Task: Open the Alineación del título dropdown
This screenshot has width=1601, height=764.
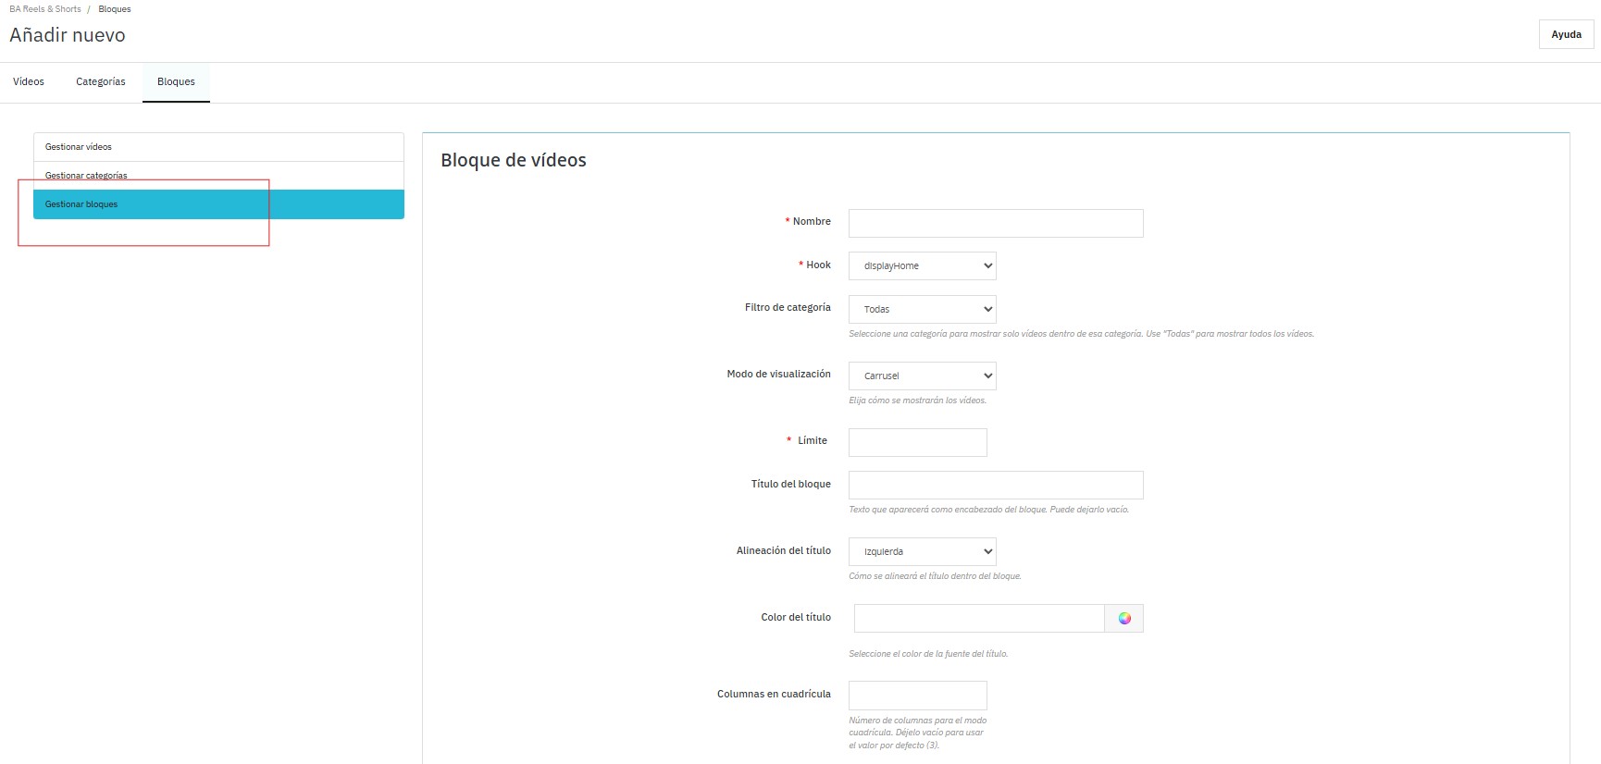Action: tap(922, 552)
